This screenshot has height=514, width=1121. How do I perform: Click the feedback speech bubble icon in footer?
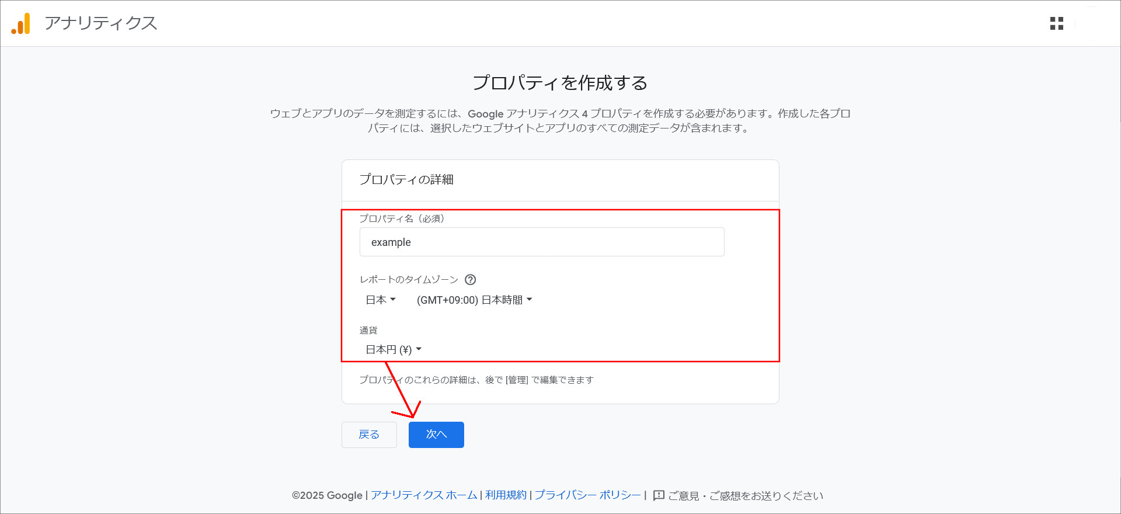point(659,495)
